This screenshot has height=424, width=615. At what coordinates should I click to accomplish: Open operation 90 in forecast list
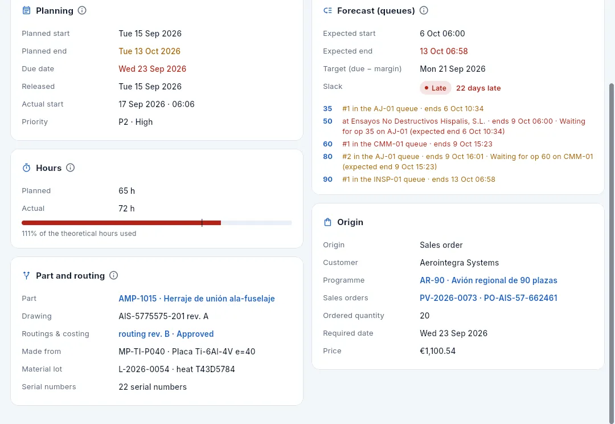pyautogui.click(x=327, y=180)
